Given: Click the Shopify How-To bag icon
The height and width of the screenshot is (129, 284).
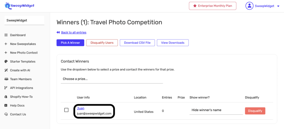Looking at the screenshot, I should coord(6,97).
